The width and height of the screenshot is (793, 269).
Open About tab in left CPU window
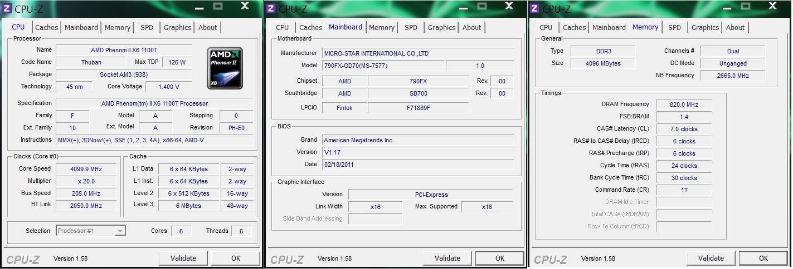point(208,27)
